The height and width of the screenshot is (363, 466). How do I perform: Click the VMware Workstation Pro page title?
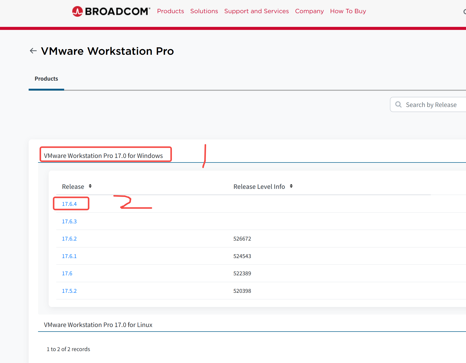[107, 51]
